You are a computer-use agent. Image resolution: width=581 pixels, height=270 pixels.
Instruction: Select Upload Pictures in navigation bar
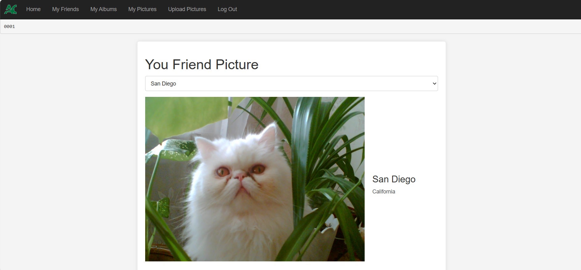187,9
